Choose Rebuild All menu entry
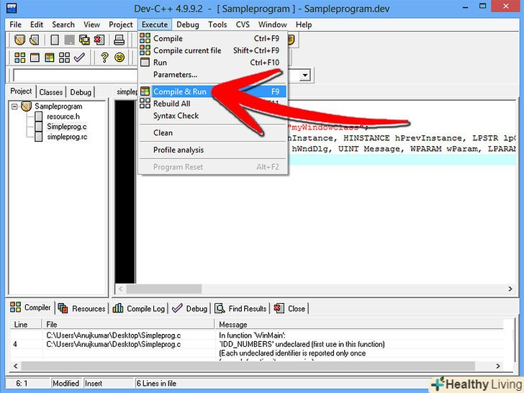The width and height of the screenshot is (524, 393). [x=212, y=104]
